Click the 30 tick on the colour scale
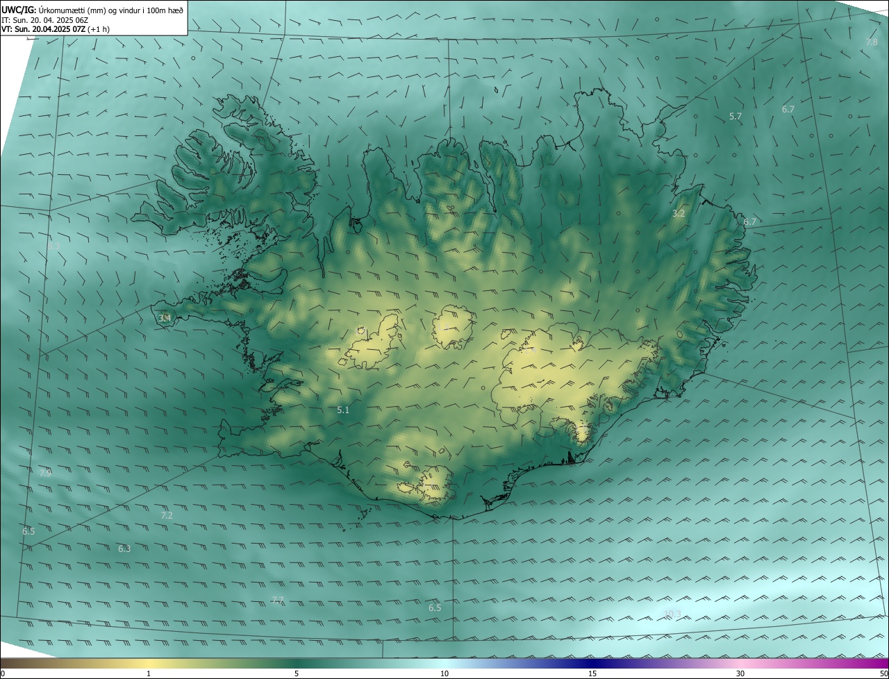 (x=740, y=673)
